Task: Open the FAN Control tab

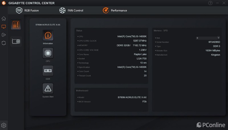Action: 71,11
